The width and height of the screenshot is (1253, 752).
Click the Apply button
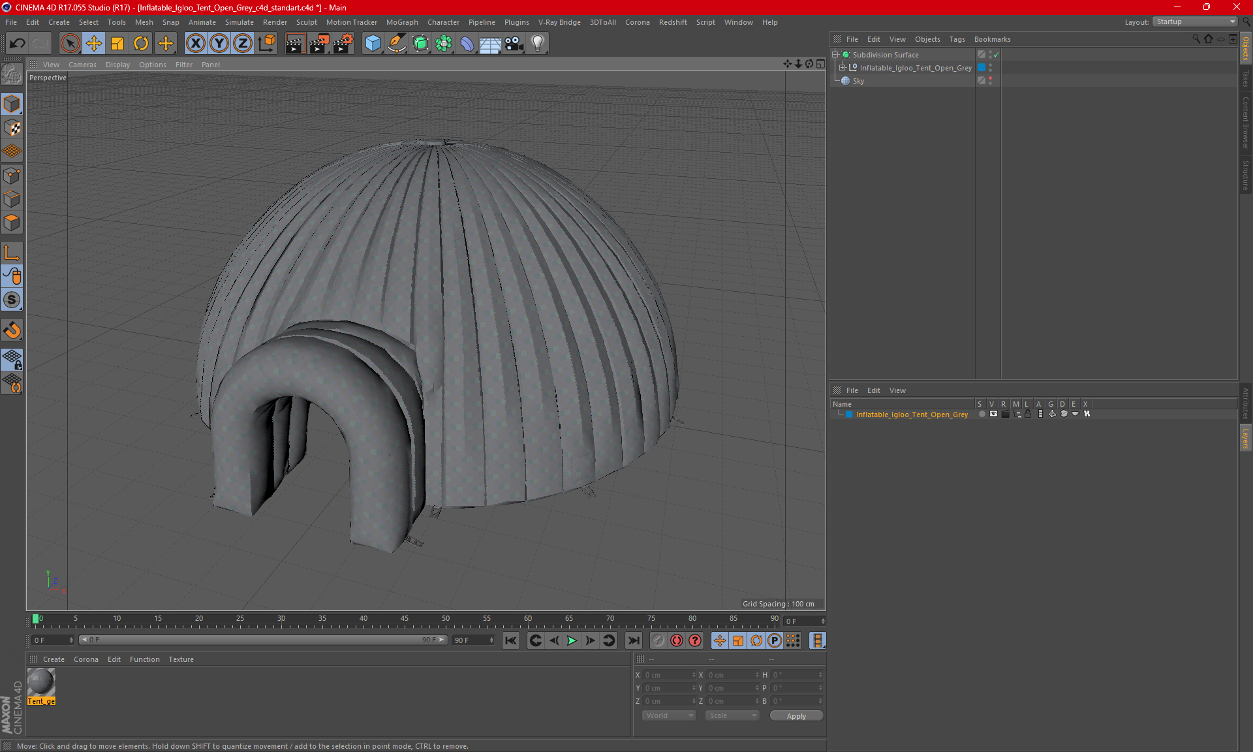coord(796,716)
